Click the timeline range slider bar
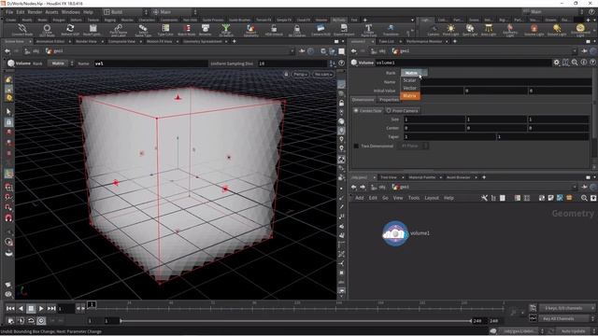 (x=296, y=321)
